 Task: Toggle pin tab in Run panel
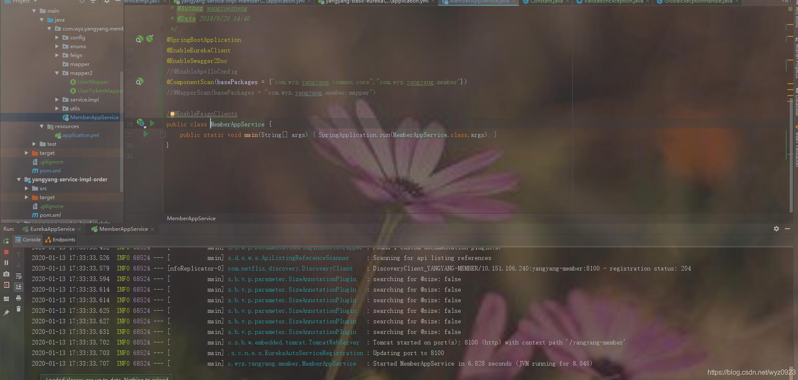tap(6, 313)
